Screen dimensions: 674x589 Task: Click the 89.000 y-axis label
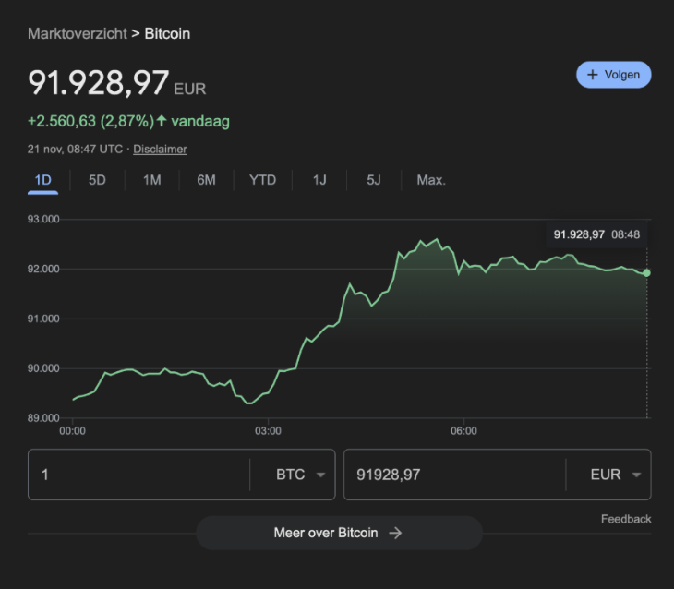43,418
